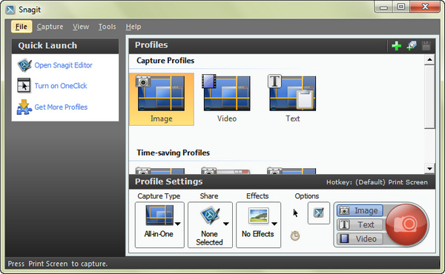
Task: Expand the Share dropdown arrow
Action: 226,224
